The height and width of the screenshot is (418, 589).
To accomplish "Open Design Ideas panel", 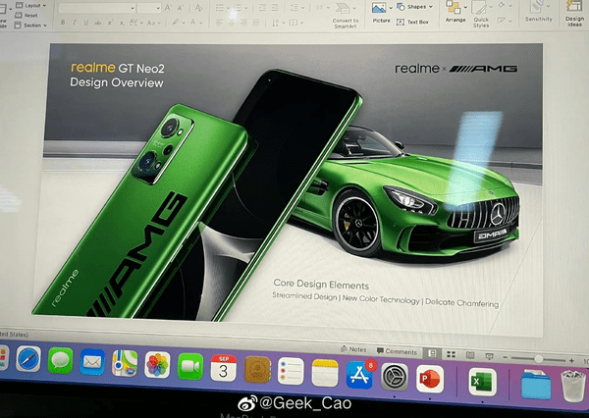I will click(574, 14).
